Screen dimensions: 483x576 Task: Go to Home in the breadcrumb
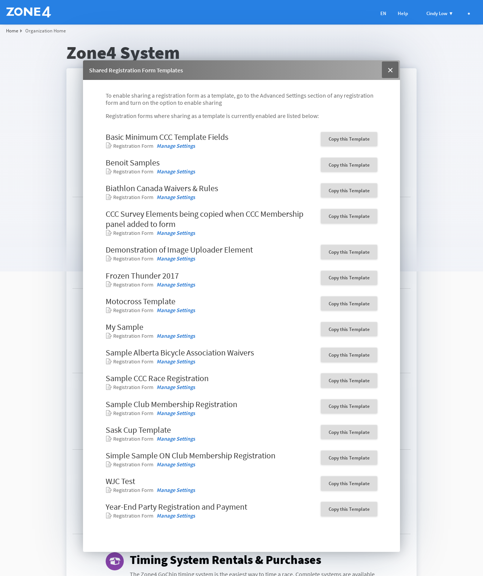(12, 31)
